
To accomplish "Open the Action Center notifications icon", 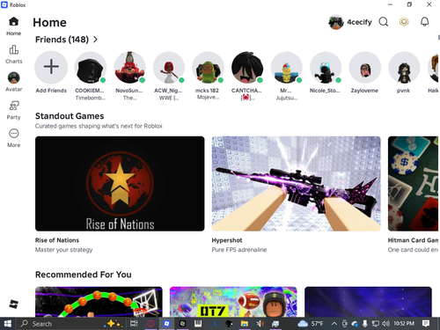I will tap(426, 324).
